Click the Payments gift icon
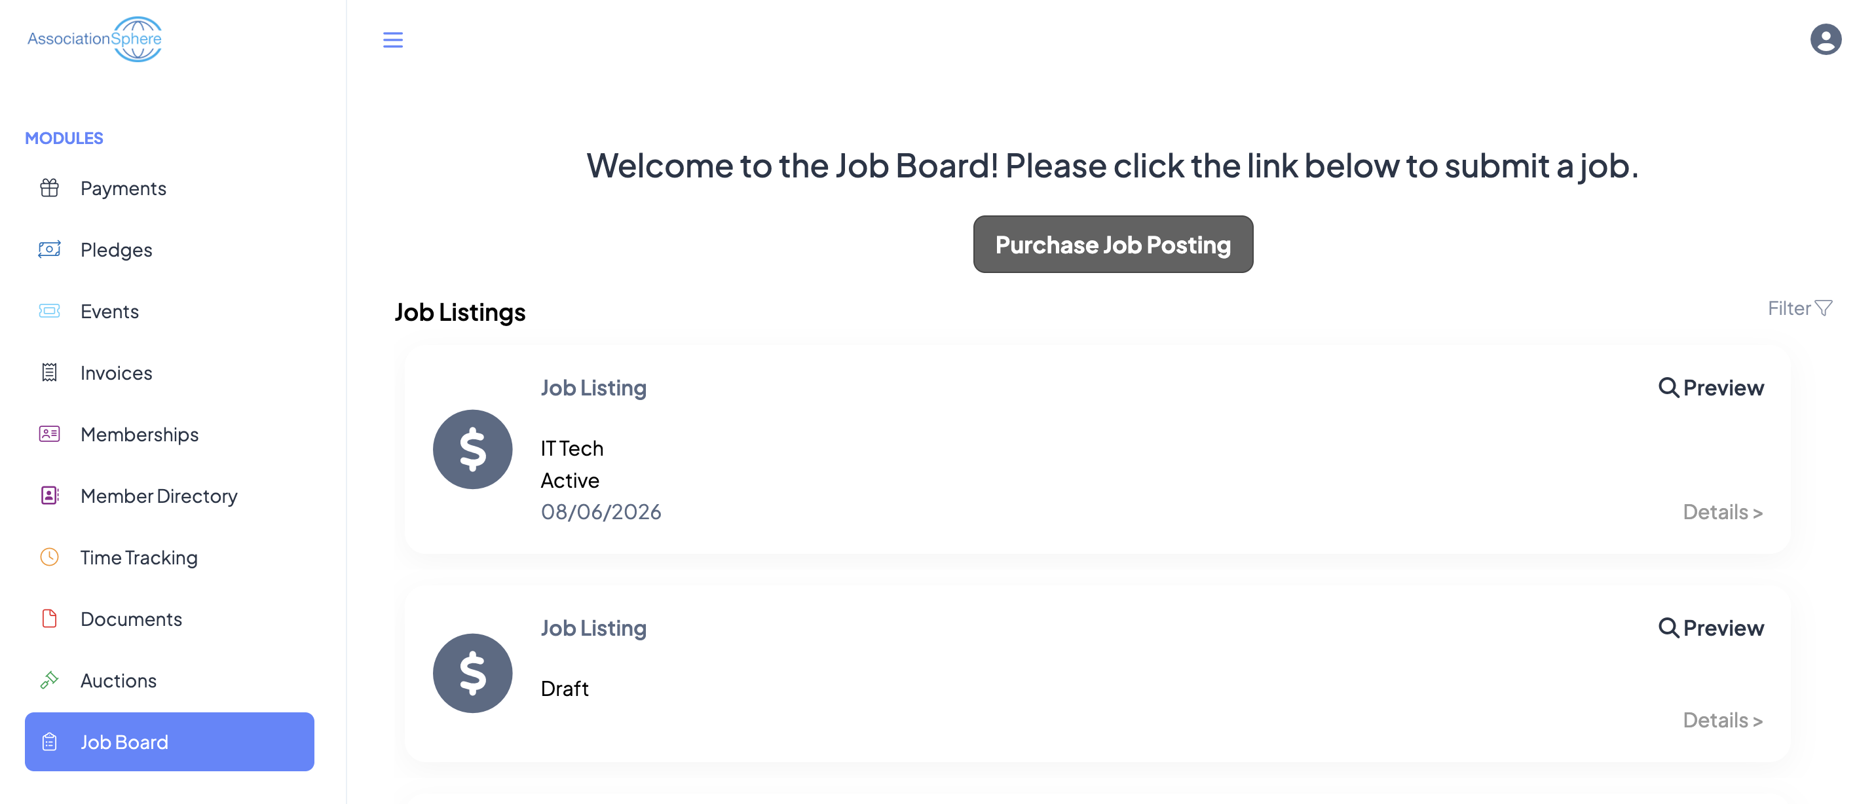Viewport: 1876px width, 804px height. pyautogui.click(x=50, y=188)
